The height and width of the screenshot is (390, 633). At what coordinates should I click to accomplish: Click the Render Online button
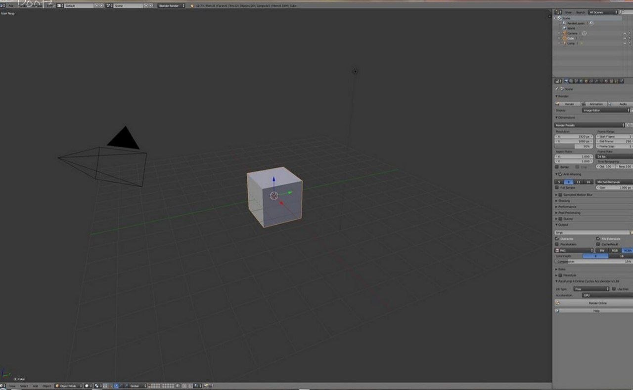(593, 303)
